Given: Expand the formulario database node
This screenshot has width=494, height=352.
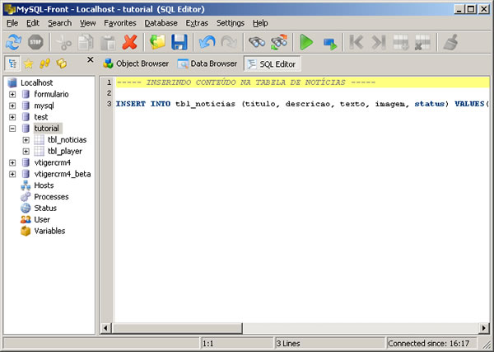Looking at the screenshot, I should pos(12,94).
